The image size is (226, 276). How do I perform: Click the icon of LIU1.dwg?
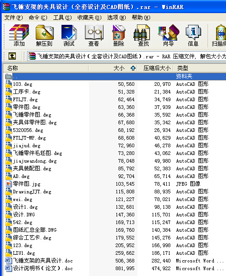pyautogui.click(x=9, y=253)
